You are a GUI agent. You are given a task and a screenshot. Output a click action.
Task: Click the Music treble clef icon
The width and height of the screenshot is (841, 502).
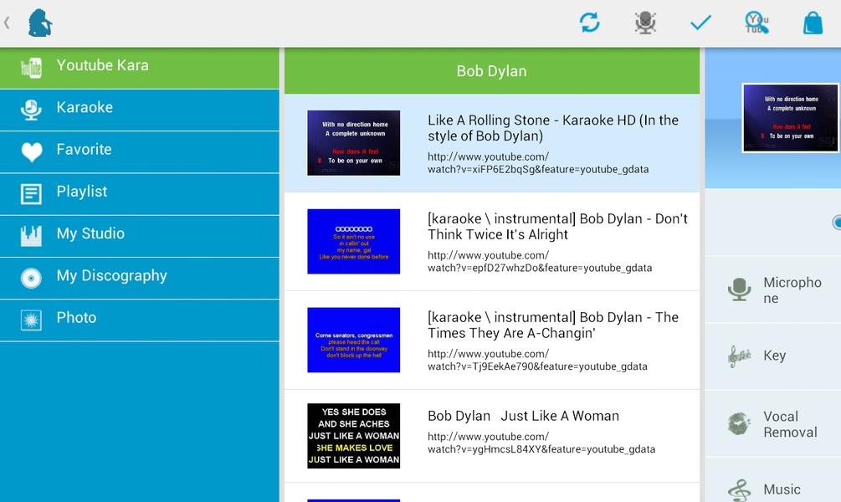[x=739, y=490]
